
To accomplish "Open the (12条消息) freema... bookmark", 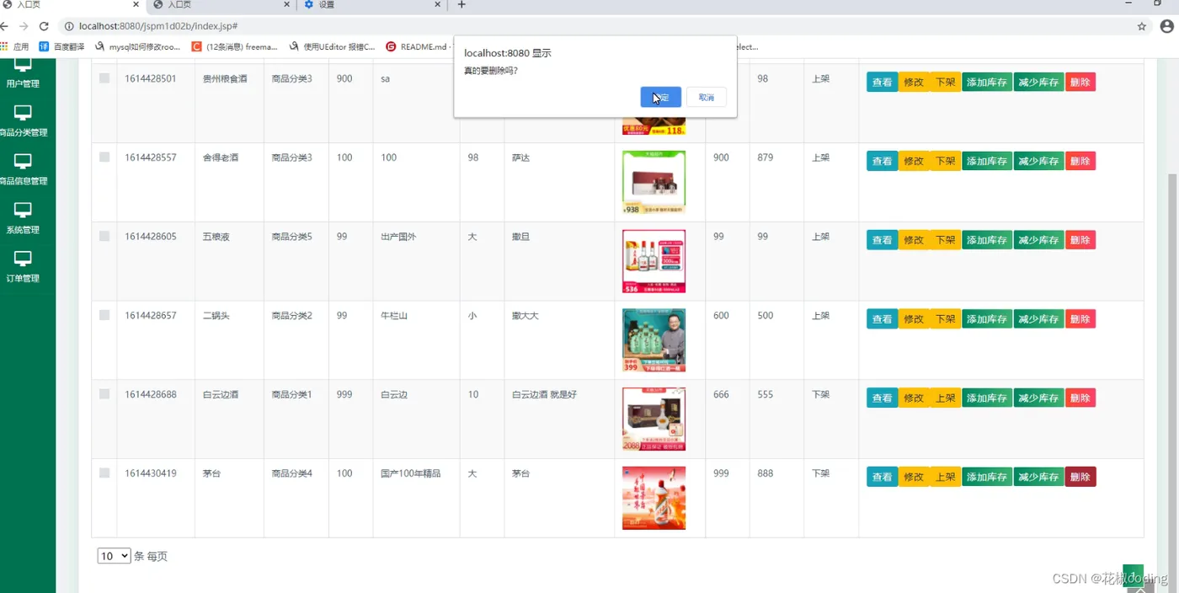I will (x=235, y=47).
